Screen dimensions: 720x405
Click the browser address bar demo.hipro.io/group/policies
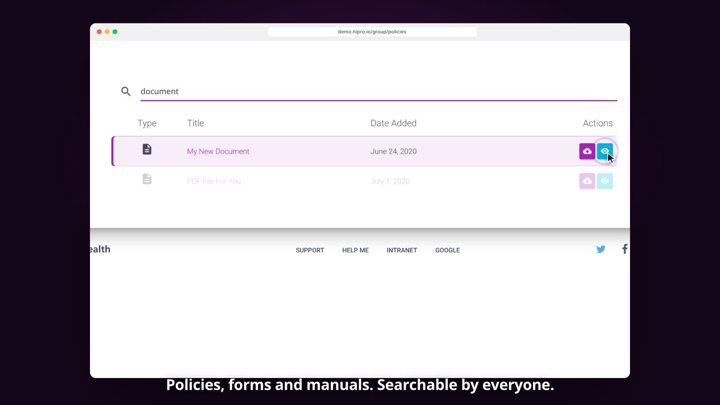(x=372, y=31)
